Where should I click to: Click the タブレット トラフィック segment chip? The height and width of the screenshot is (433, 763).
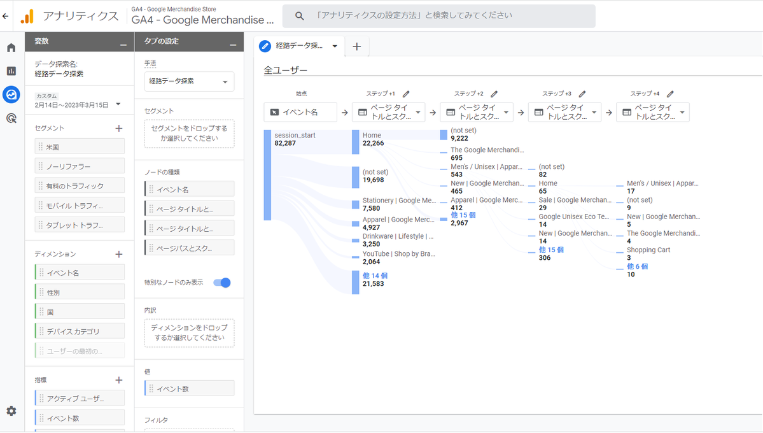pyautogui.click(x=80, y=225)
